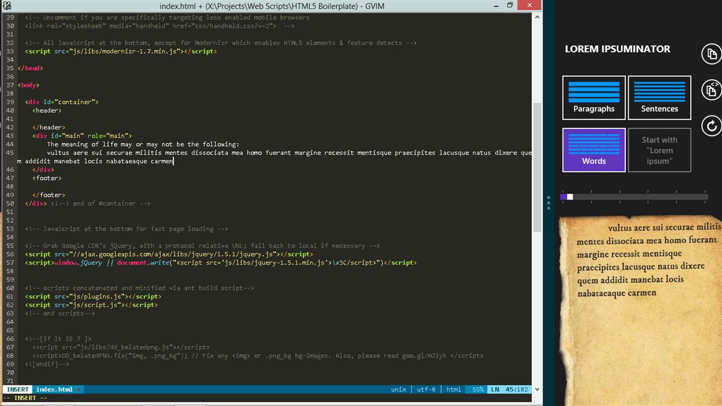
Task: Click the INSERT mode indicator in status line
Action: point(18,389)
